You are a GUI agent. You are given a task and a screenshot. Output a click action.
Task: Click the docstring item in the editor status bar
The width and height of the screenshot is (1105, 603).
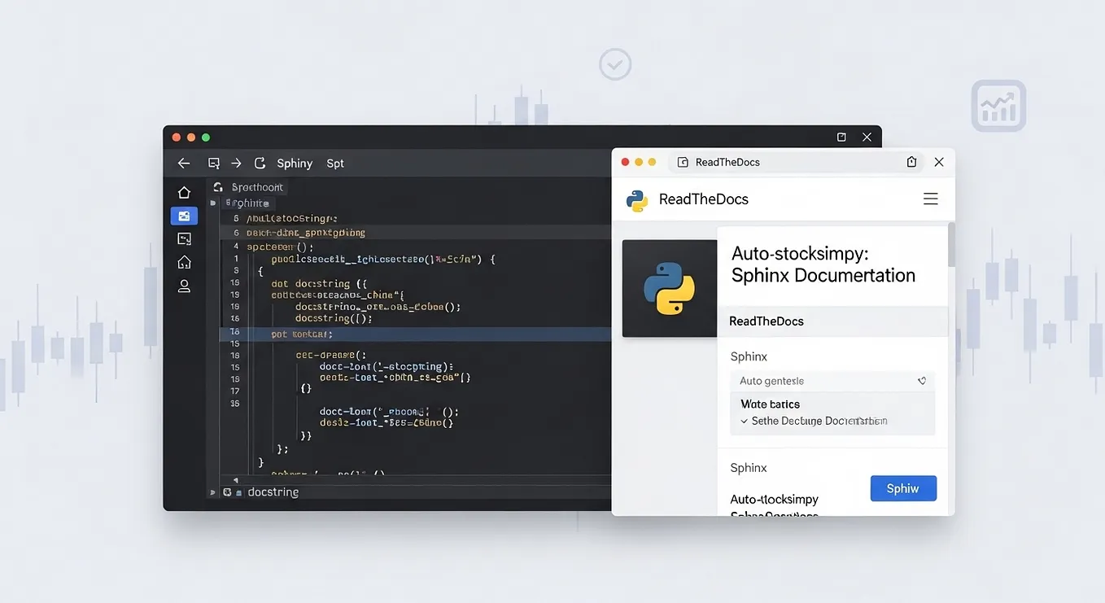click(273, 492)
